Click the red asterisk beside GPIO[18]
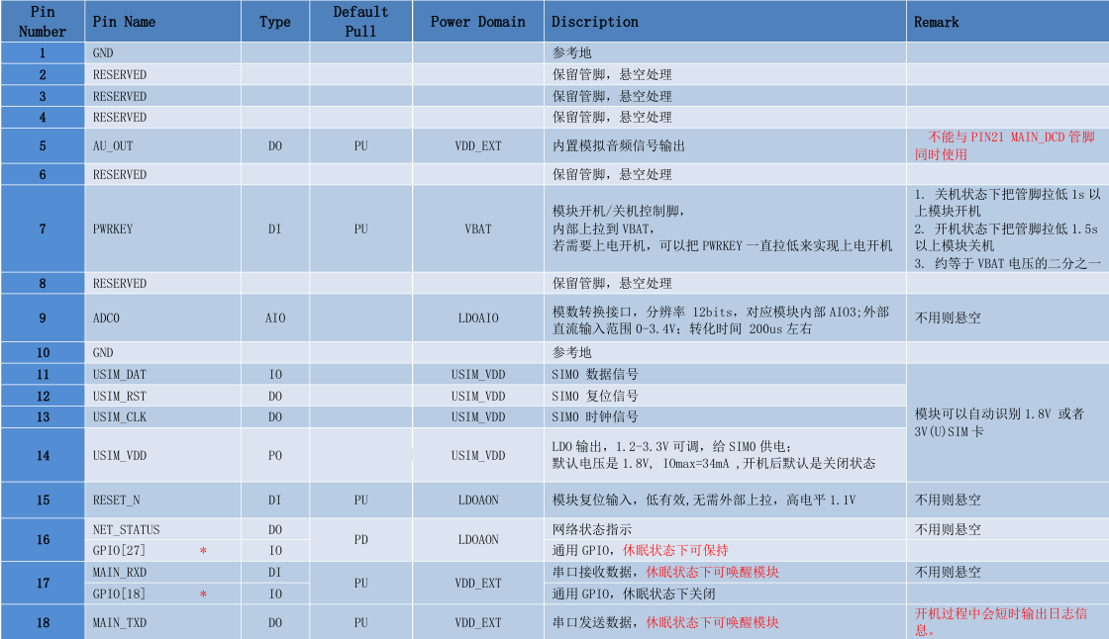Screen dimensions: 1109x639 tap(204, 594)
